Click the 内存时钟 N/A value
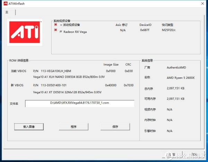The height and width of the screenshot is (162, 208). (x=170, y=120)
